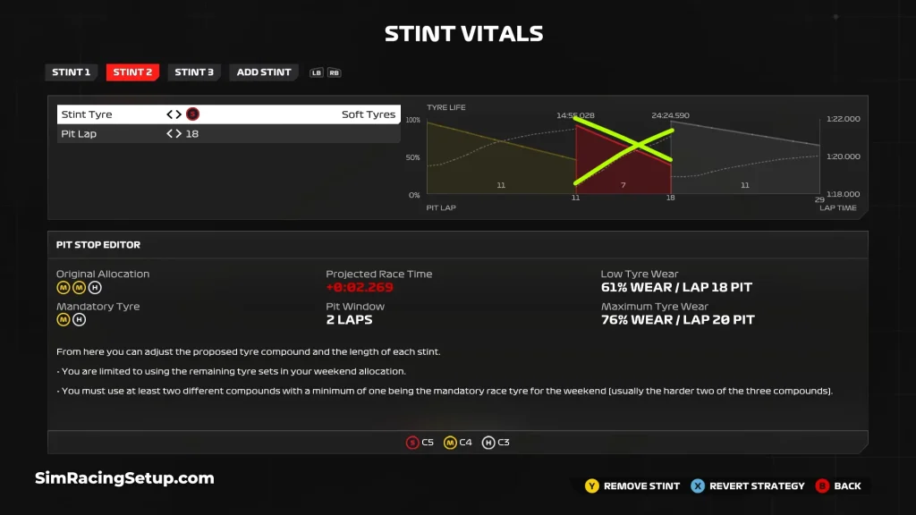
Task: Click the blue X revert strategy button icon
Action: click(x=699, y=485)
